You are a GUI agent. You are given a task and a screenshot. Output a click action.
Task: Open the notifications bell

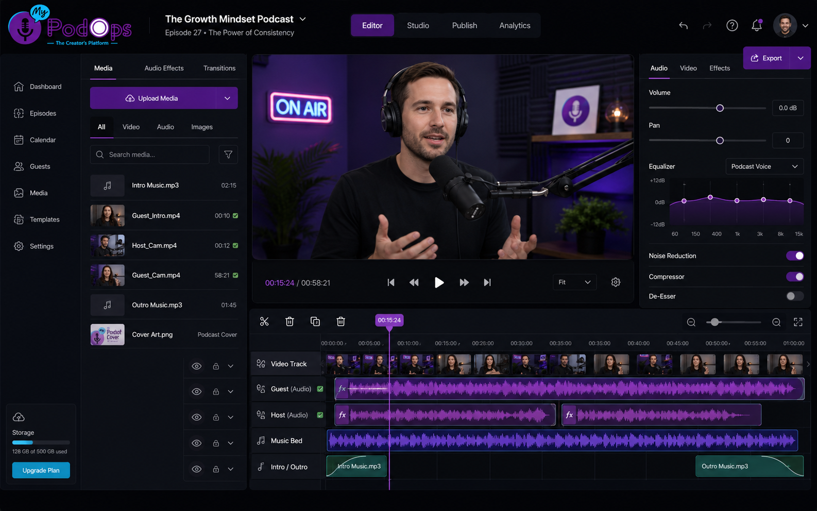pyautogui.click(x=756, y=25)
